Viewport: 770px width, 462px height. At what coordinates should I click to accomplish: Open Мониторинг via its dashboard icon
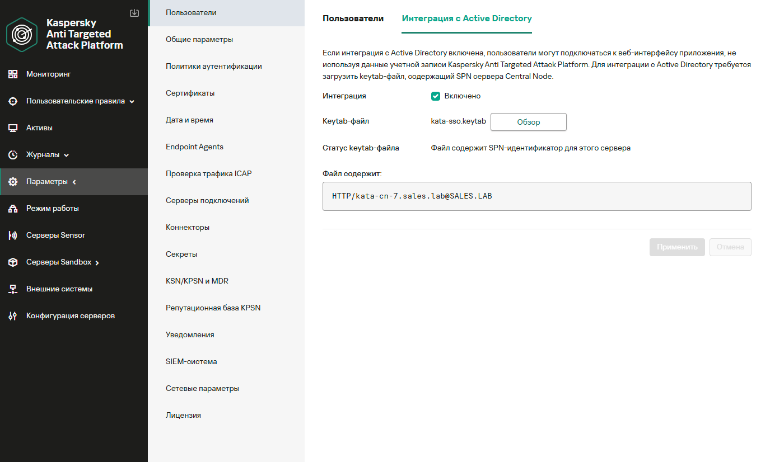point(13,74)
